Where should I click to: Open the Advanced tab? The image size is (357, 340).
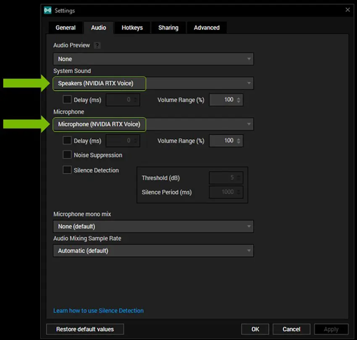tap(207, 27)
